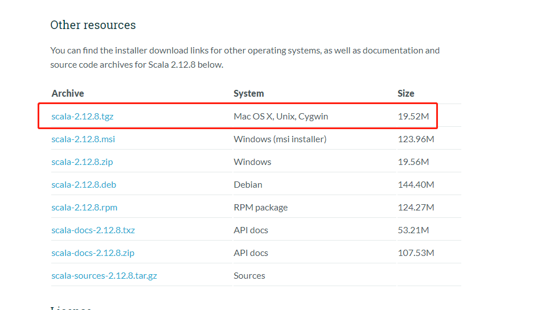This screenshot has height=310, width=541.
Task: Select the 'Debian' system cell
Action: click(x=248, y=185)
